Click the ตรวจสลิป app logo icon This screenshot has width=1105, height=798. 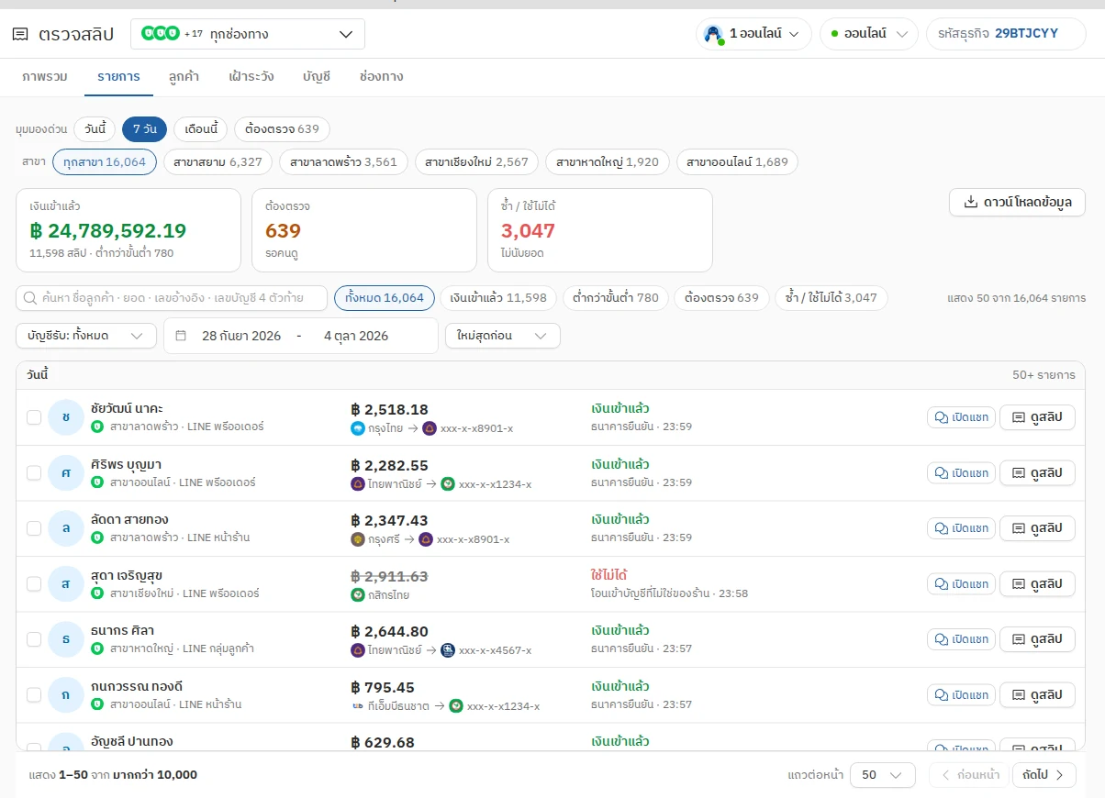point(20,34)
